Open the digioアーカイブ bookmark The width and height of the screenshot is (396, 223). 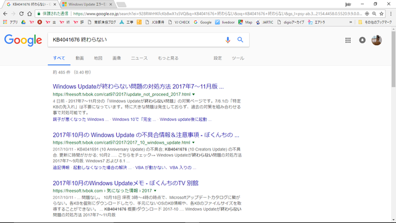291,22
